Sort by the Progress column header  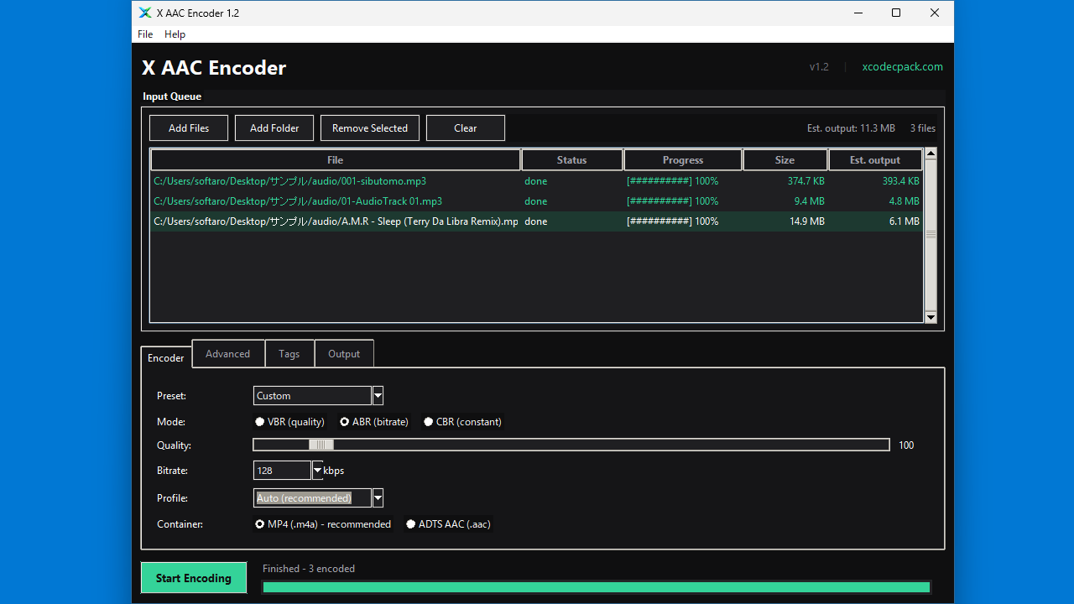coord(683,160)
